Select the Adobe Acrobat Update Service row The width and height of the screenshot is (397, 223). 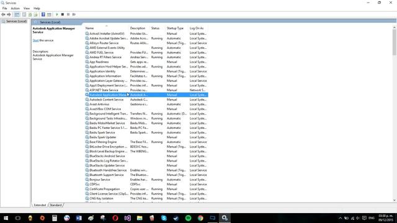[x=146, y=38]
